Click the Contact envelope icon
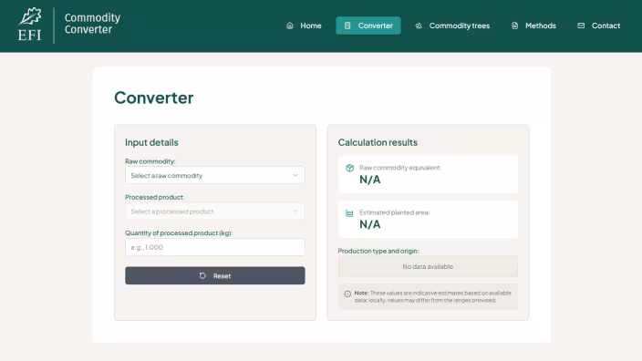Screen dimensions: 642x361 coord(581,26)
